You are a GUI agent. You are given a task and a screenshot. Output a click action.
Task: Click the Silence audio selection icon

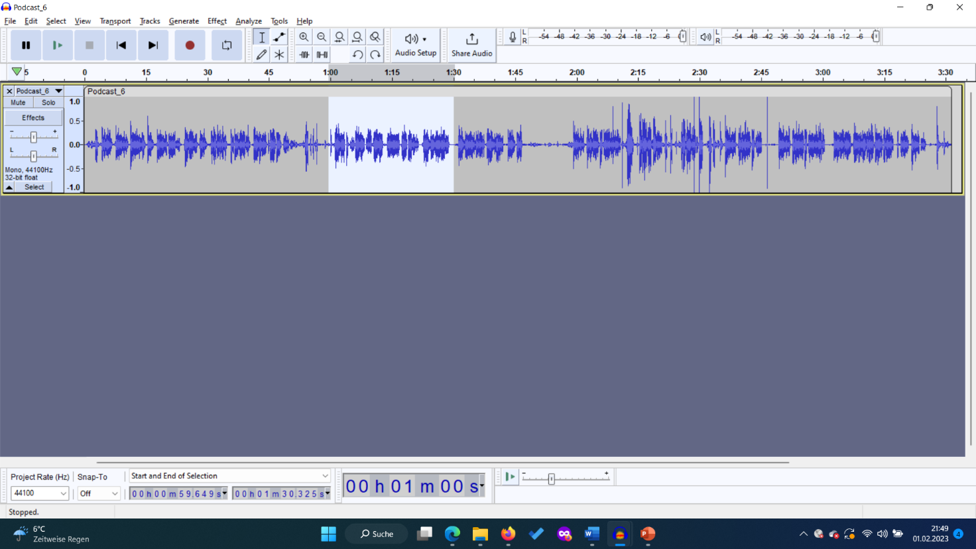coord(322,54)
